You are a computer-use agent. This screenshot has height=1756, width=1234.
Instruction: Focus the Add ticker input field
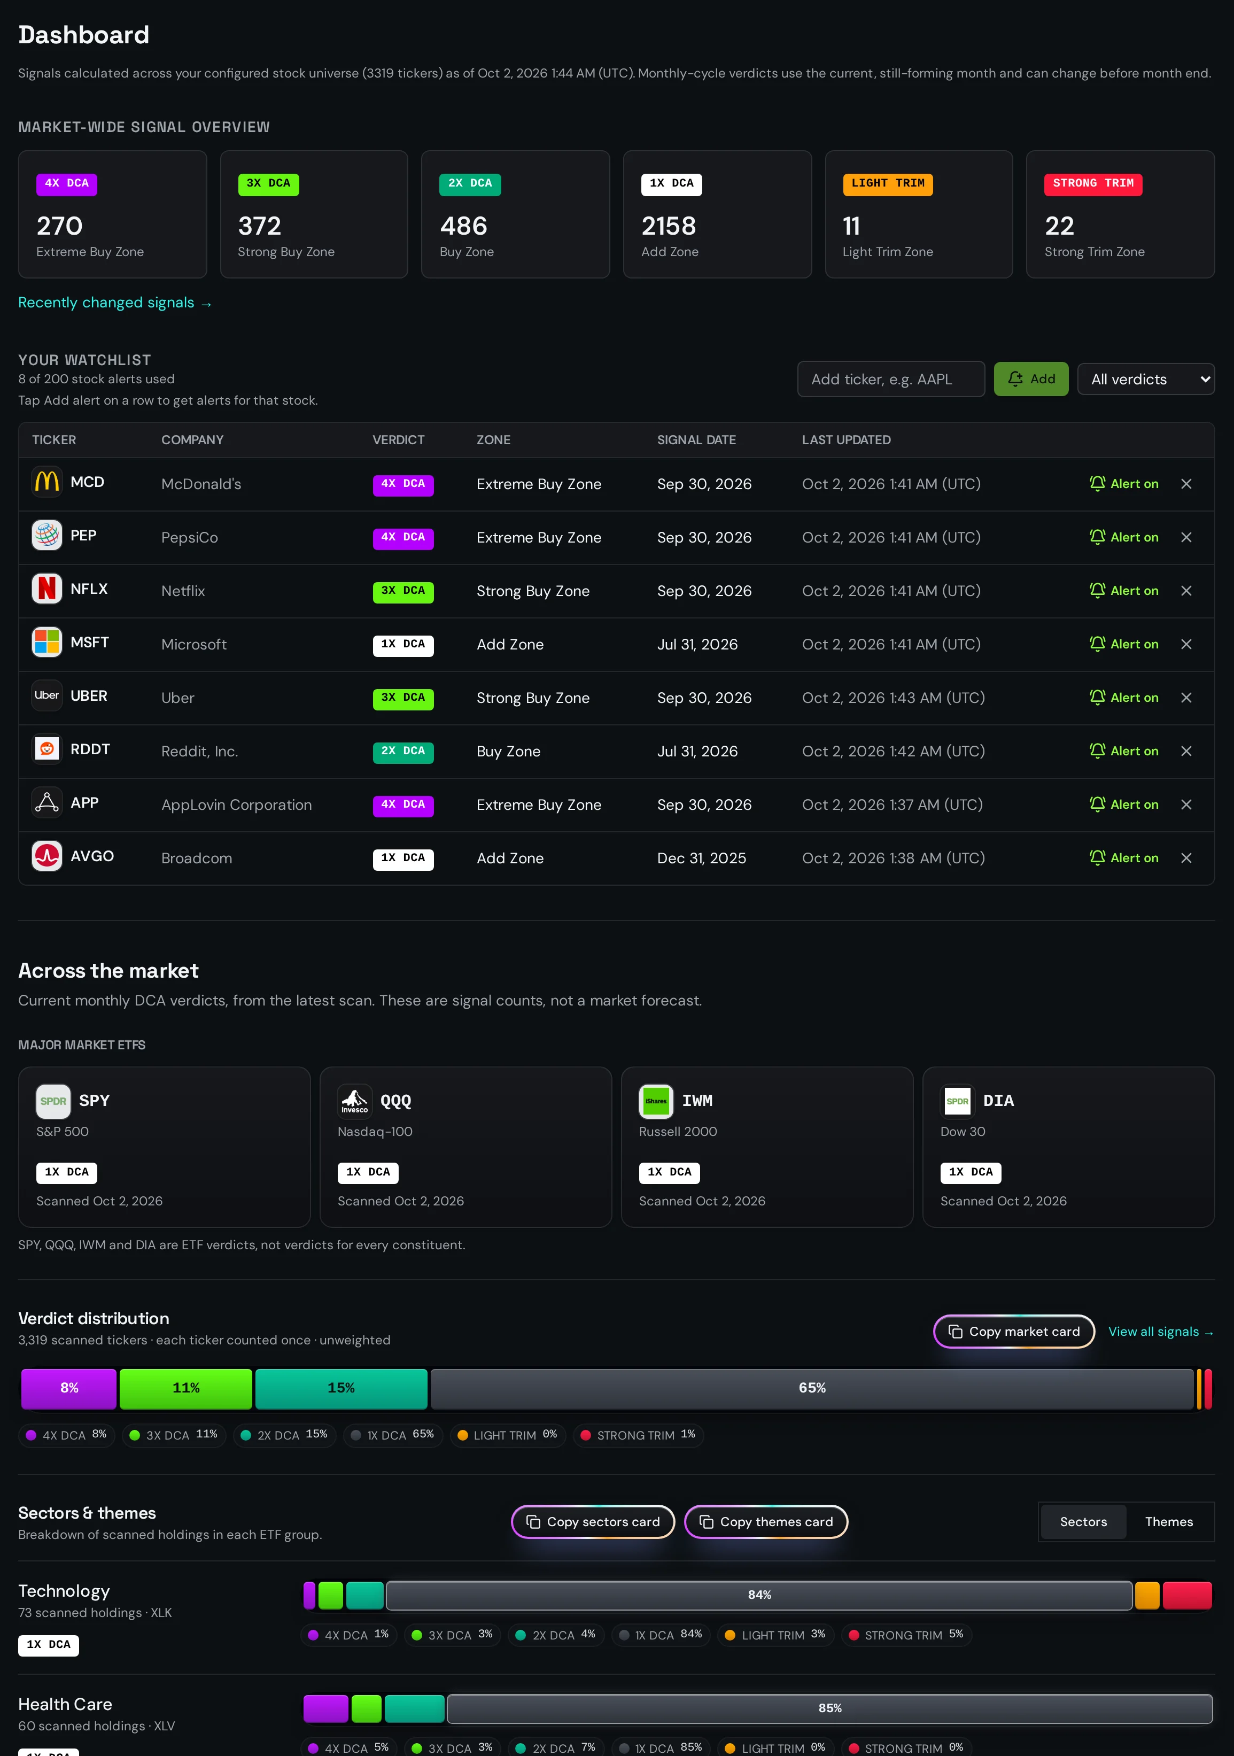pos(891,380)
